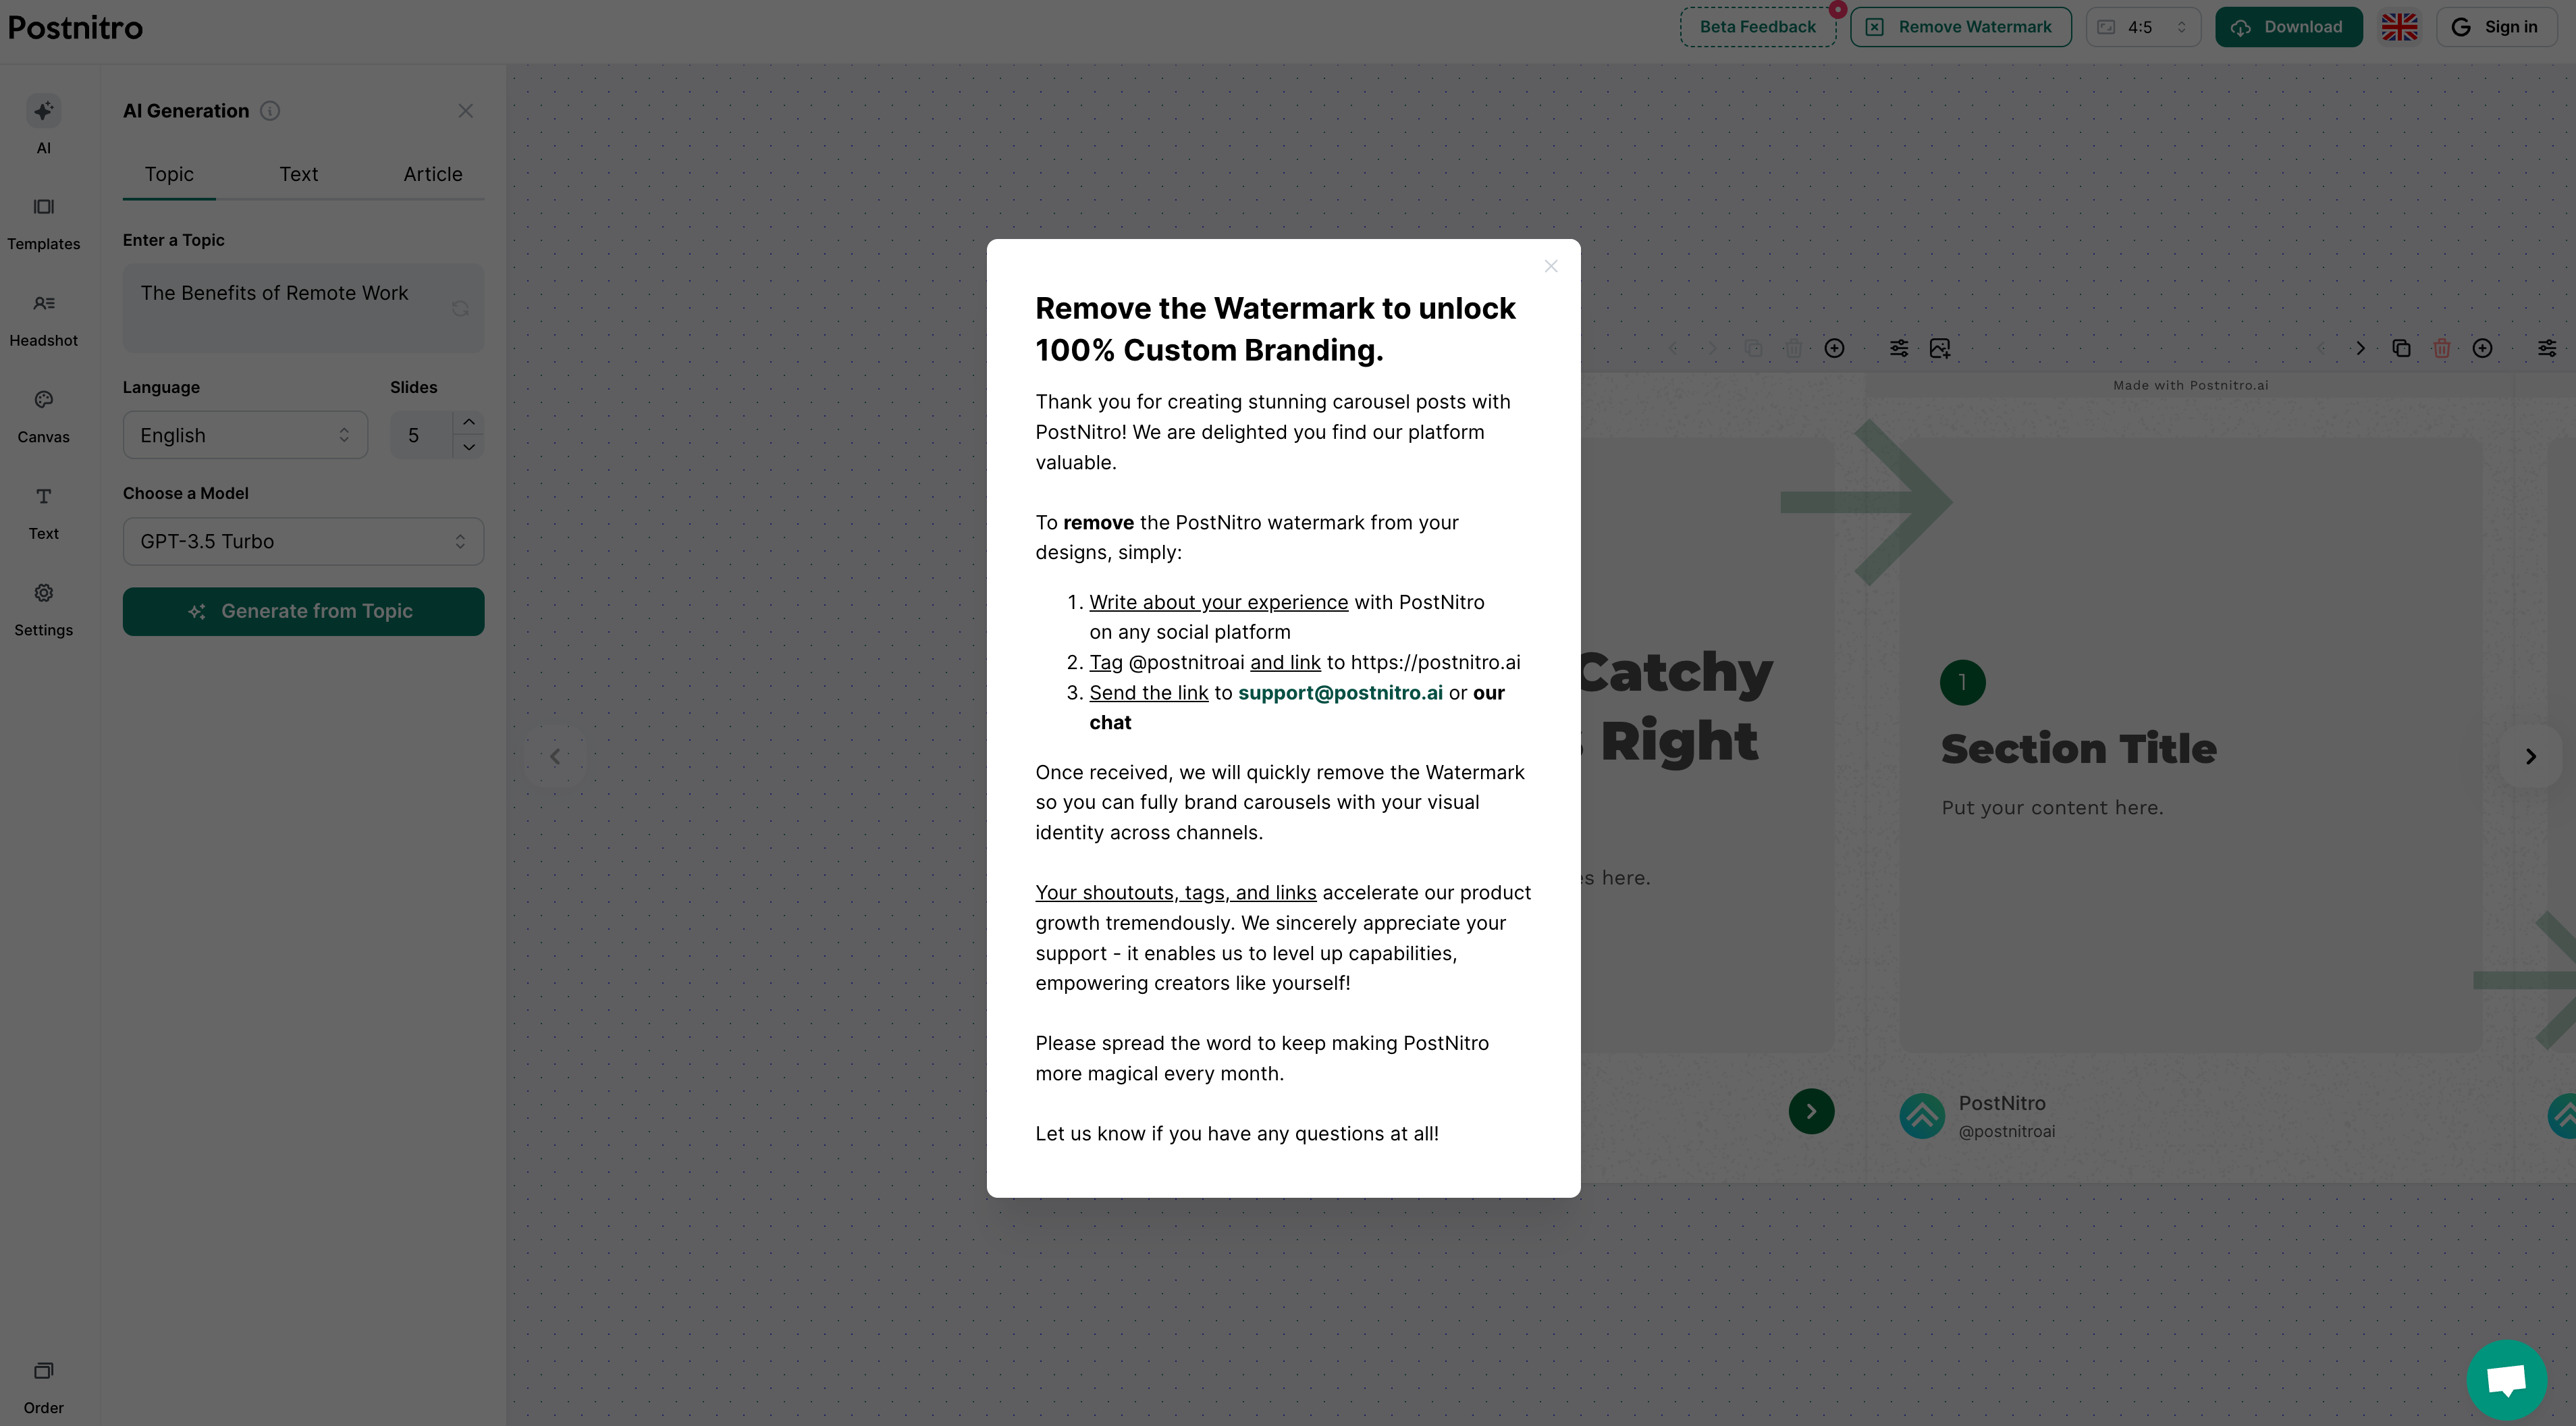Click the slide background image icon
Image resolution: width=2576 pixels, height=1426 pixels.
(1939, 348)
